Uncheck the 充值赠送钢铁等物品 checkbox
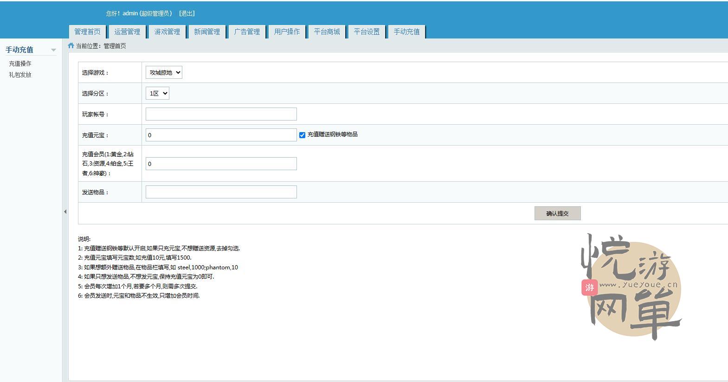Viewport: 728px width, 382px height. click(302, 135)
